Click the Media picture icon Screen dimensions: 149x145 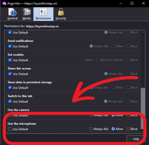pyautogui.click(x=27, y=12)
